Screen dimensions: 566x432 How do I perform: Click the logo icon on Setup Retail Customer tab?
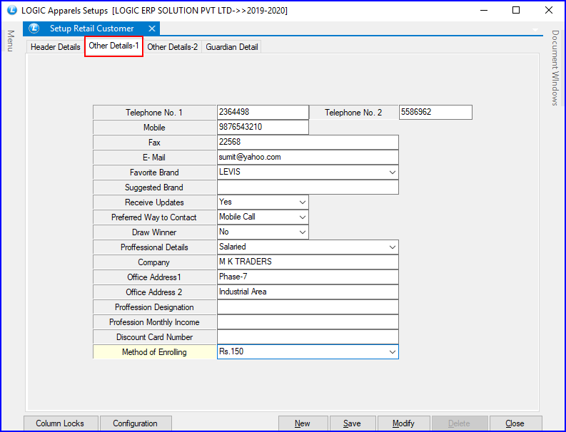point(34,28)
